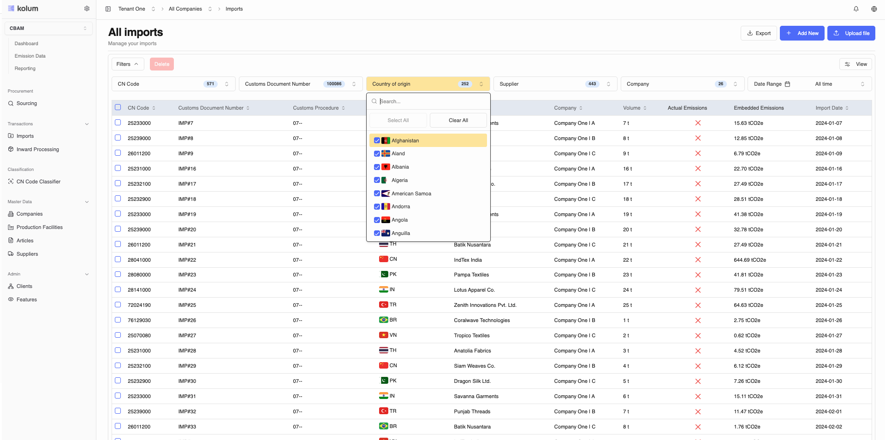This screenshot has height=440, width=885.
Task: Collapse the Admin sidebar section
Action: pyautogui.click(x=87, y=274)
